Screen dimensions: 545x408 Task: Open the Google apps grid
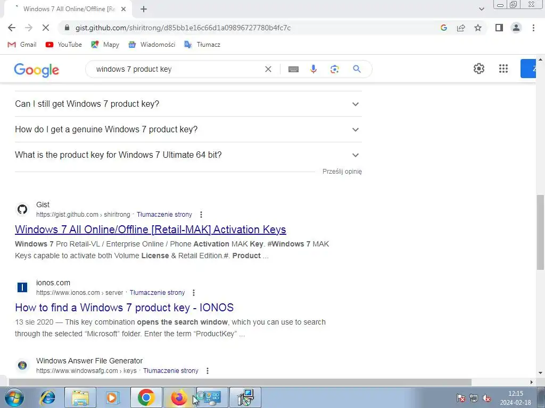[503, 69]
